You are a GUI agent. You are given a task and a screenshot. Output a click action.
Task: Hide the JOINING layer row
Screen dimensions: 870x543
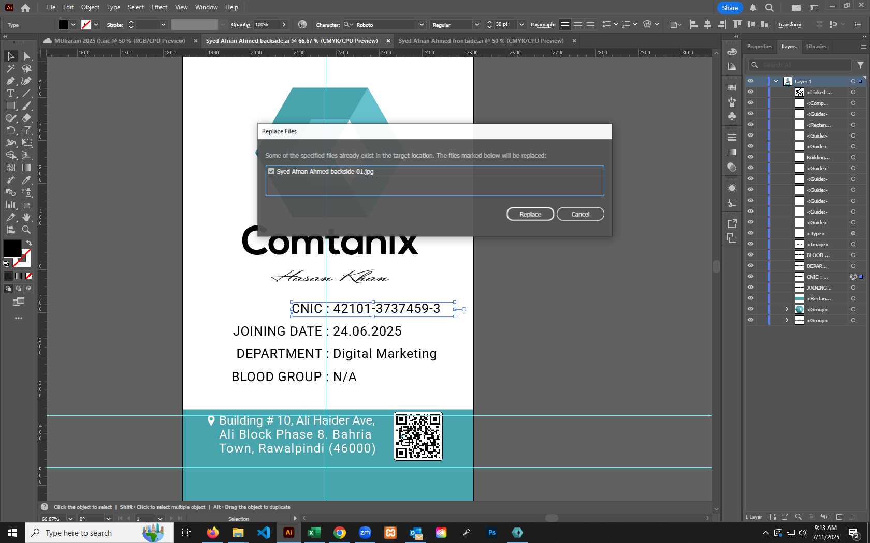point(750,288)
